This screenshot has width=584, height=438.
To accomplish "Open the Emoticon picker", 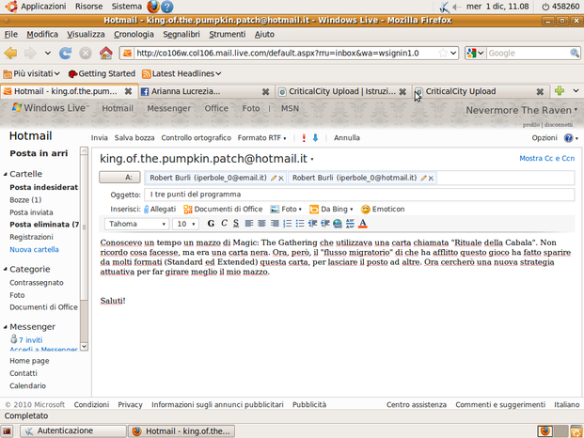I will tap(383, 210).
